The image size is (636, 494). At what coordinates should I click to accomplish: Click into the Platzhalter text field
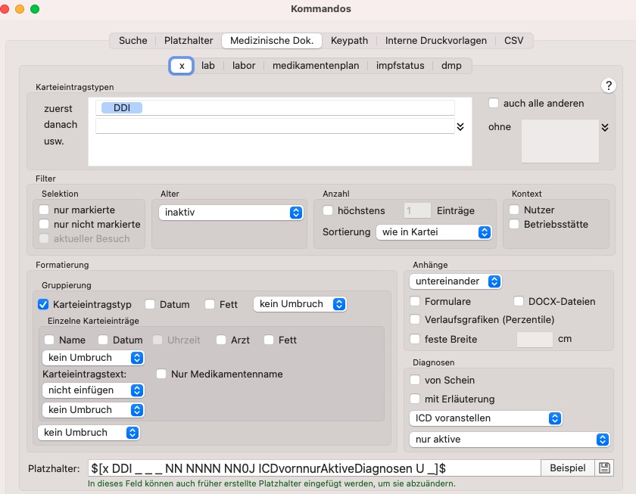coord(314,468)
